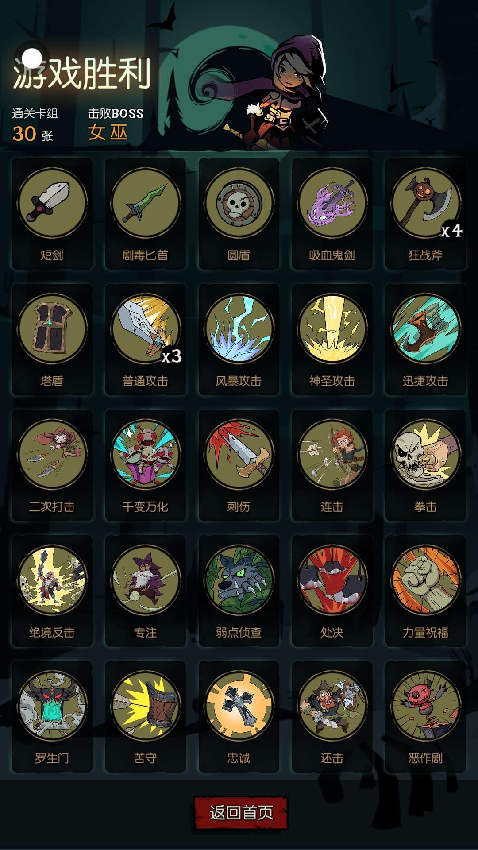Open the 塔盾 tower shield card
Screen dimensions: 478x850
coord(52,340)
